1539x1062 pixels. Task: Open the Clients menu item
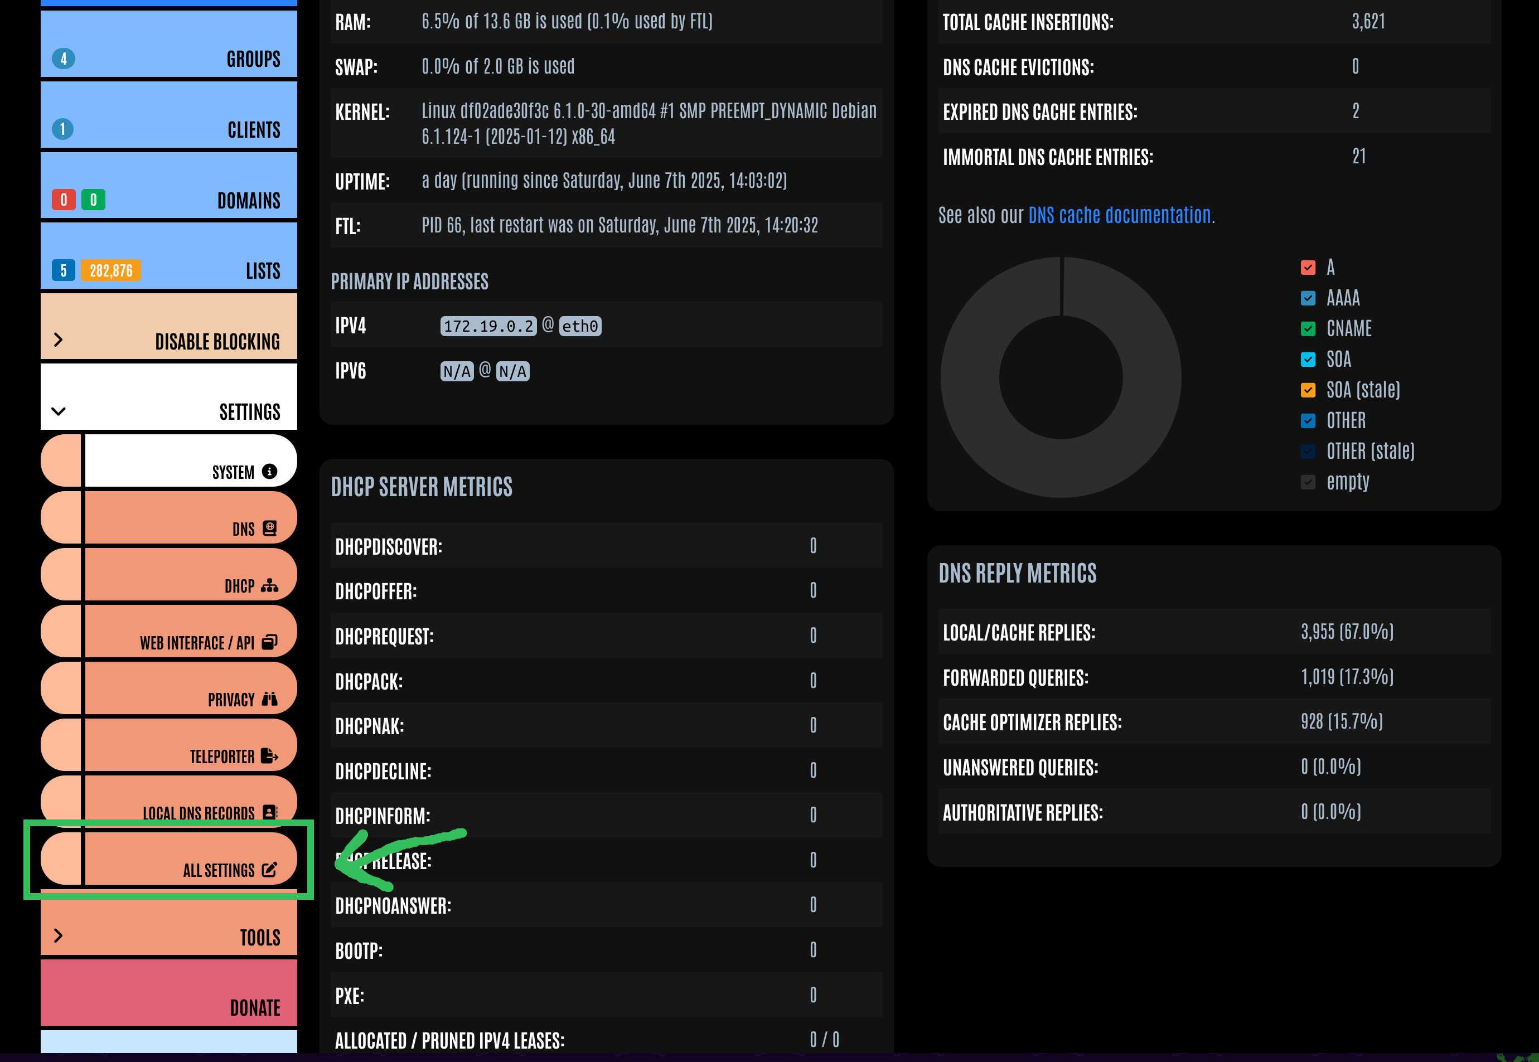(x=168, y=114)
